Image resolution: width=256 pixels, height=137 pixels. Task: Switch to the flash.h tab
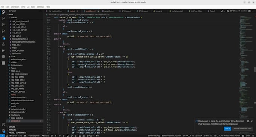click(x=212, y=11)
